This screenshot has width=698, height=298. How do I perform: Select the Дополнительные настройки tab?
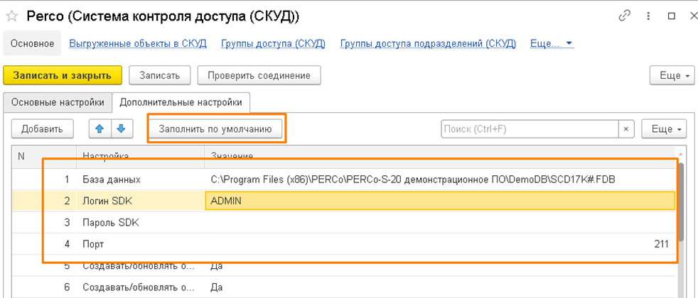pos(181,102)
